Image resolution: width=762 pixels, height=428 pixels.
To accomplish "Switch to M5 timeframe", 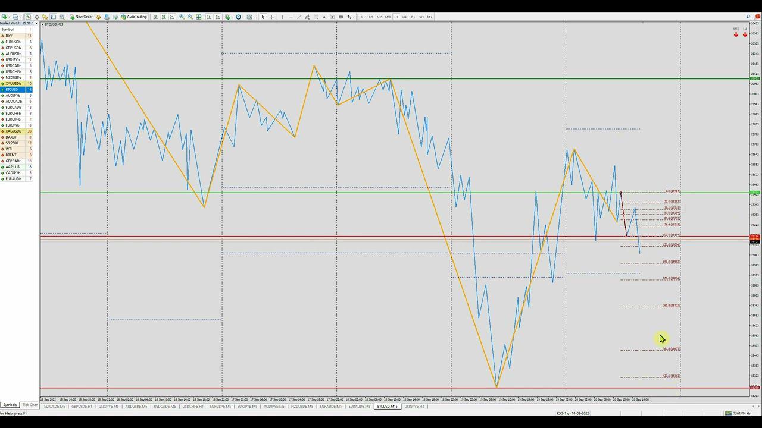I will coord(371,17).
